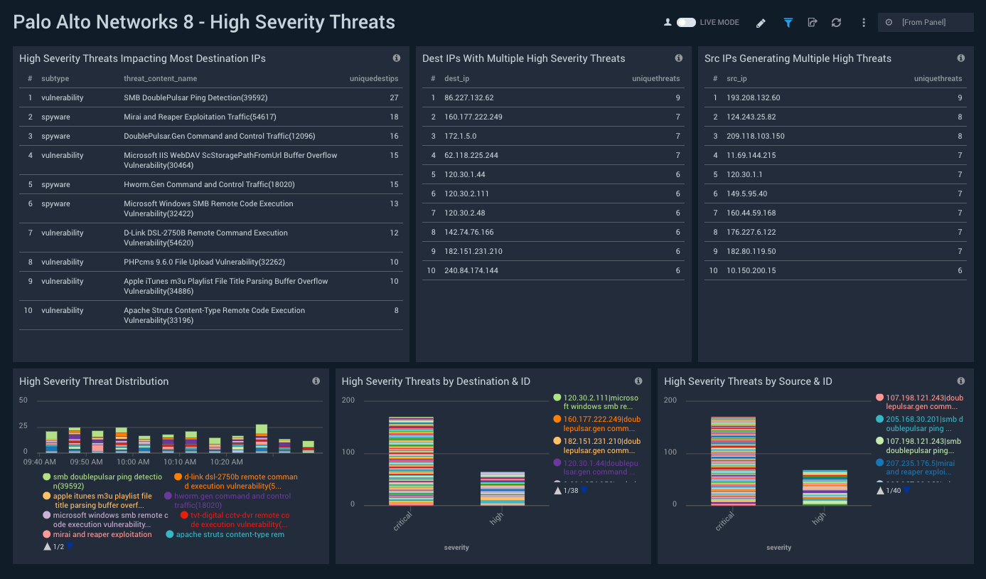Refresh dashboard data with the refresh icon
Viewport: 986px width, 579px height.
point(836,22)
